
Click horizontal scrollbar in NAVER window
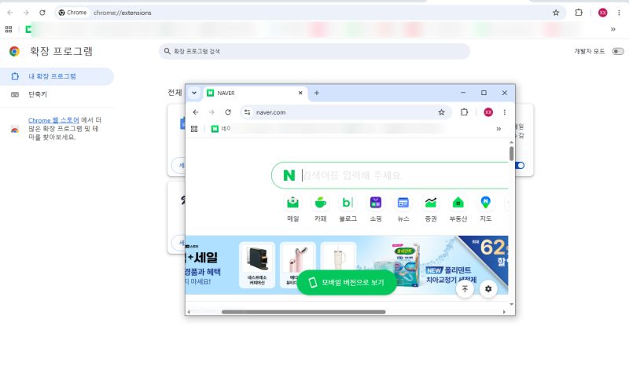303,312
